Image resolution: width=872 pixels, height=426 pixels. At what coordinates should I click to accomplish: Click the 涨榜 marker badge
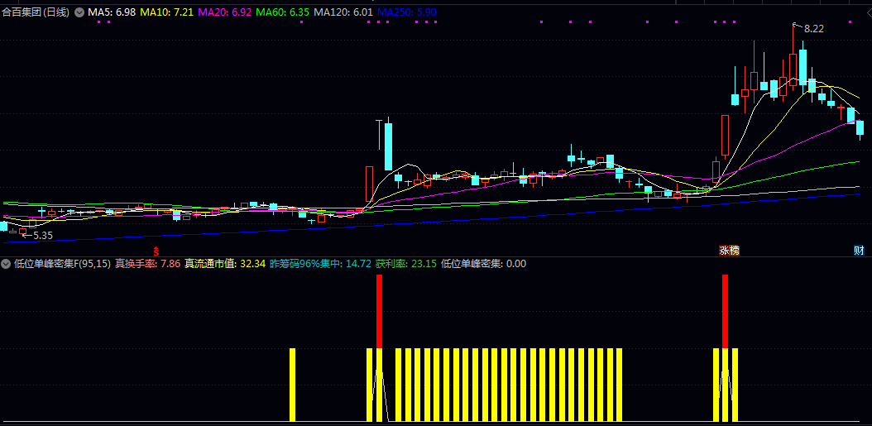[730, 251]
